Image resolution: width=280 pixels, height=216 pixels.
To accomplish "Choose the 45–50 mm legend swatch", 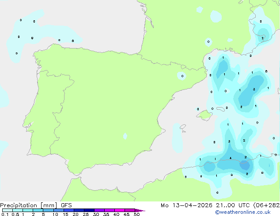I will coord(130,210).
